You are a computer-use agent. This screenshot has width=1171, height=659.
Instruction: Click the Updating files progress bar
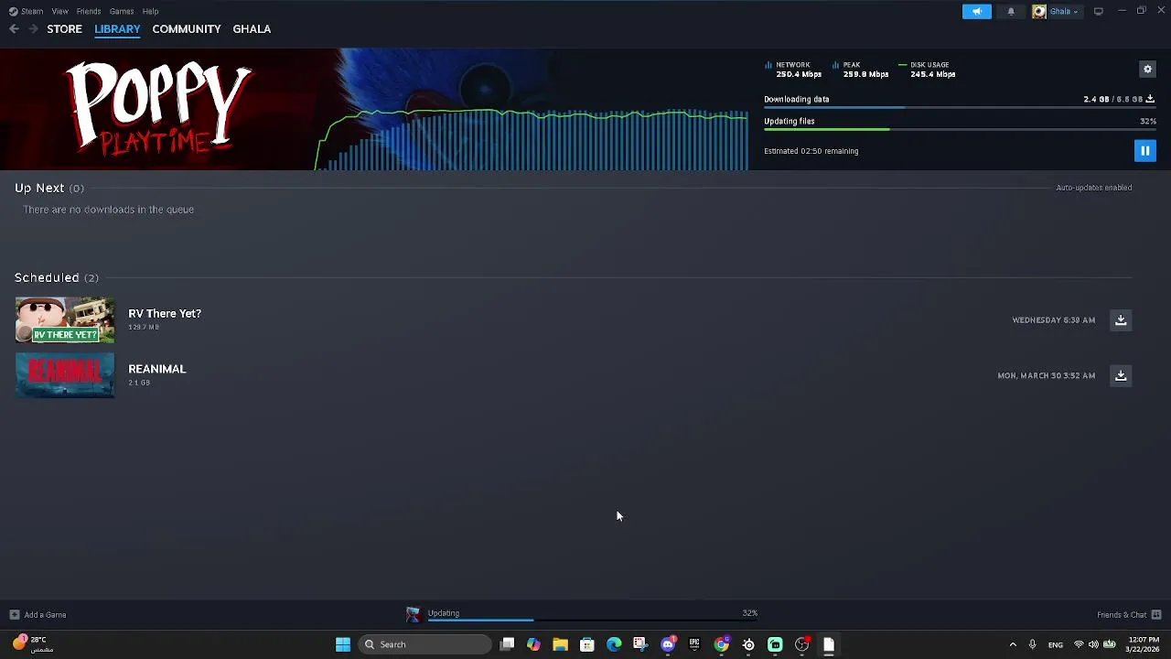960,129
